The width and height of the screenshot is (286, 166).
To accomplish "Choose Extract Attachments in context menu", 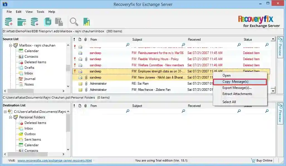I will [x=240, y=94].
